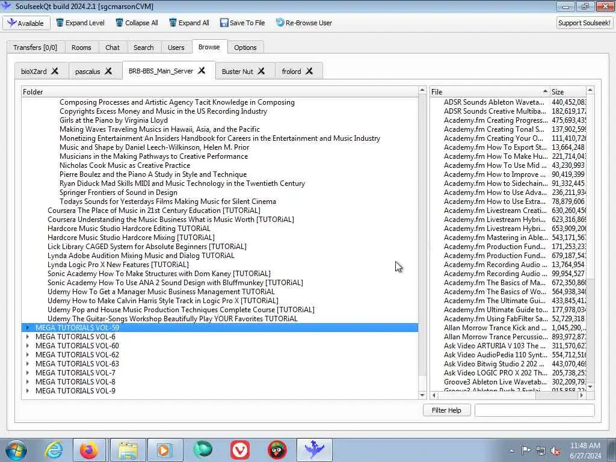
Task: Expand the MEGA TUTORIALS VOL-60 folder arrow
Action: pos(28,346)
